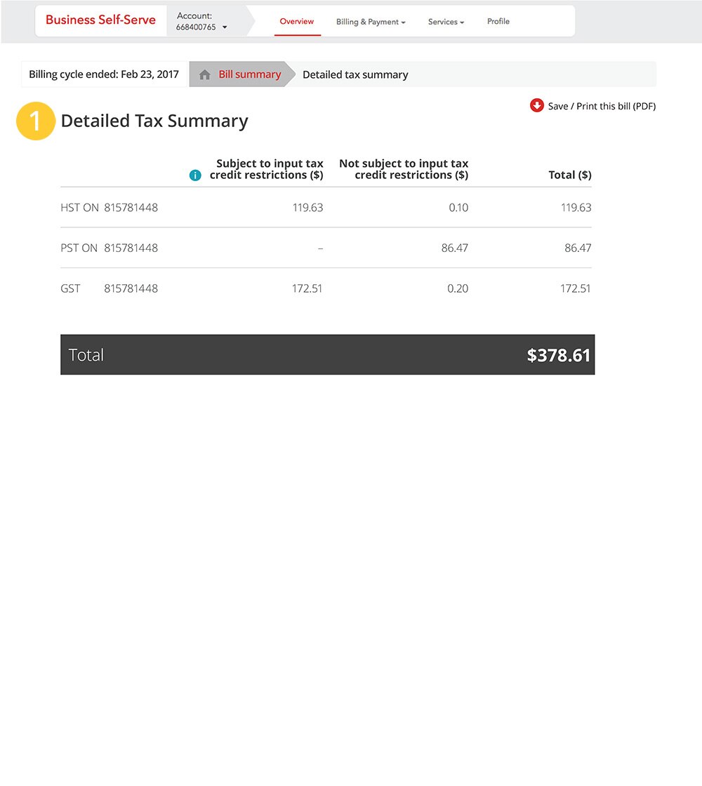Screen dimensions: 702x786
Task: Click the Business Self-Serve logo
Action: point(100,20)
